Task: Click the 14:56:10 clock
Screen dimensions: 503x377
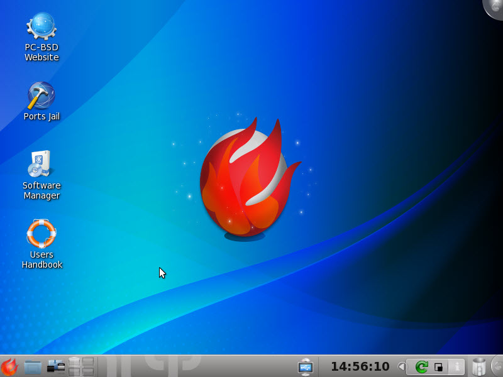Action: pos(360,366)
